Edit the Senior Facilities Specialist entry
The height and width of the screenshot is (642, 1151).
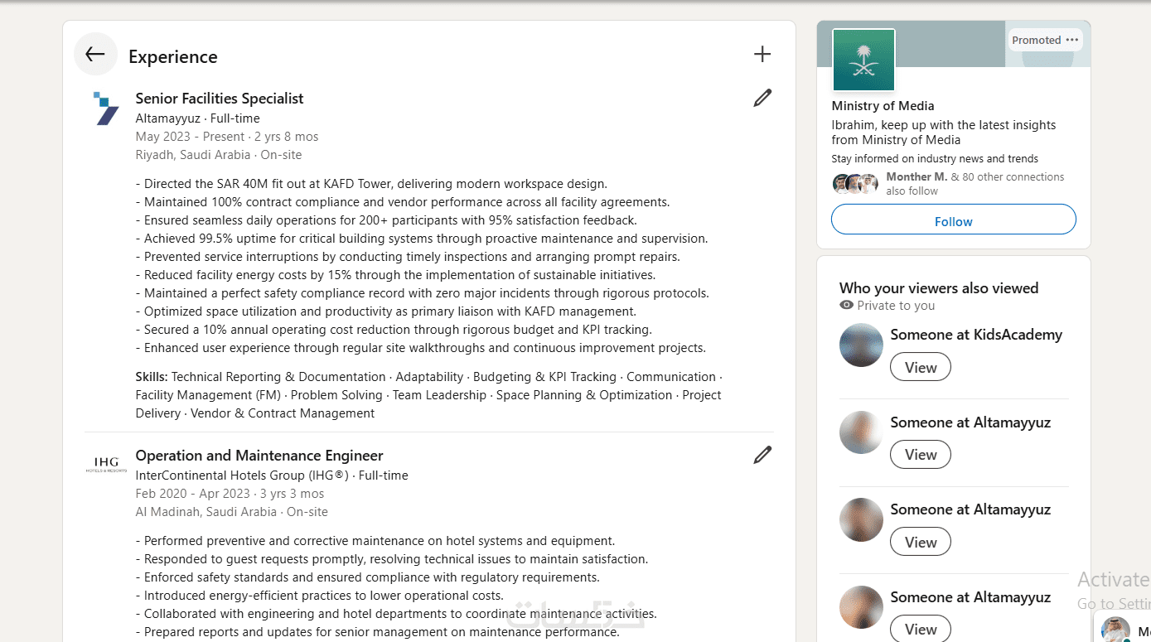762,98
